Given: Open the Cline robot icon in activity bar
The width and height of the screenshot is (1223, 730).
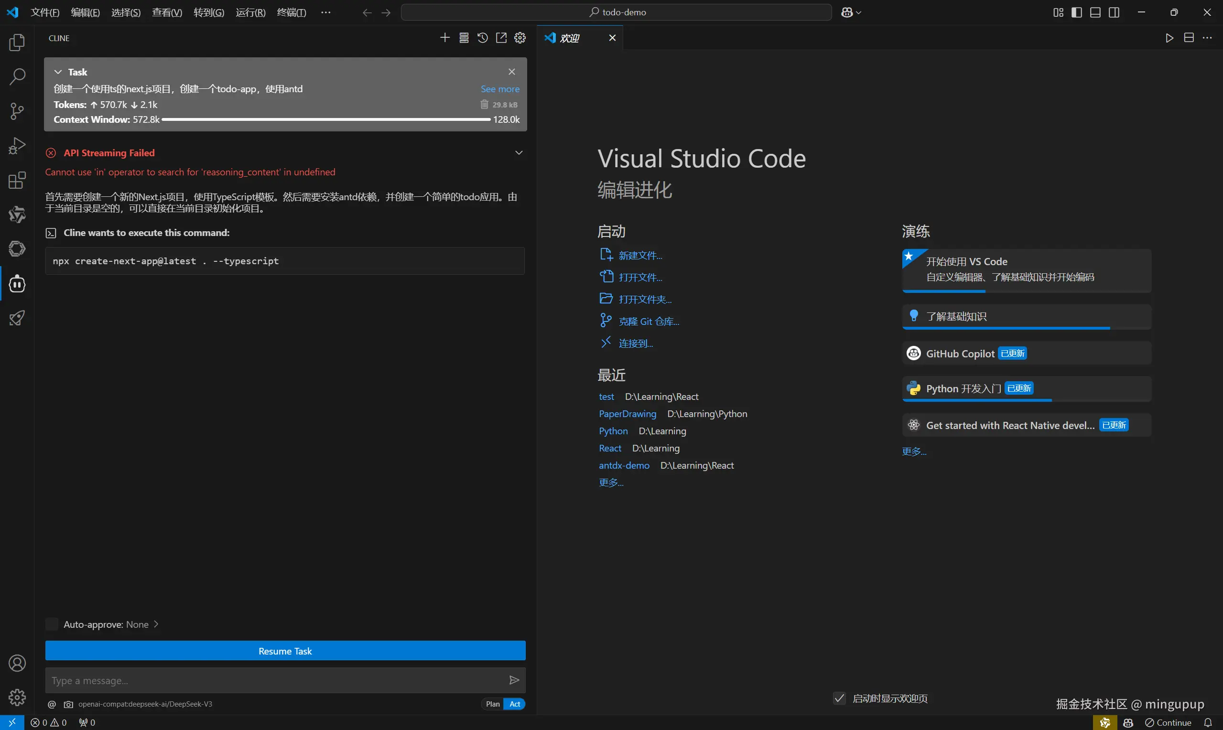Looking at the screenshot, I should [17, 284].
